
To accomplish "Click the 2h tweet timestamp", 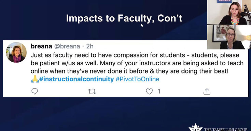I will pos(90,46).
